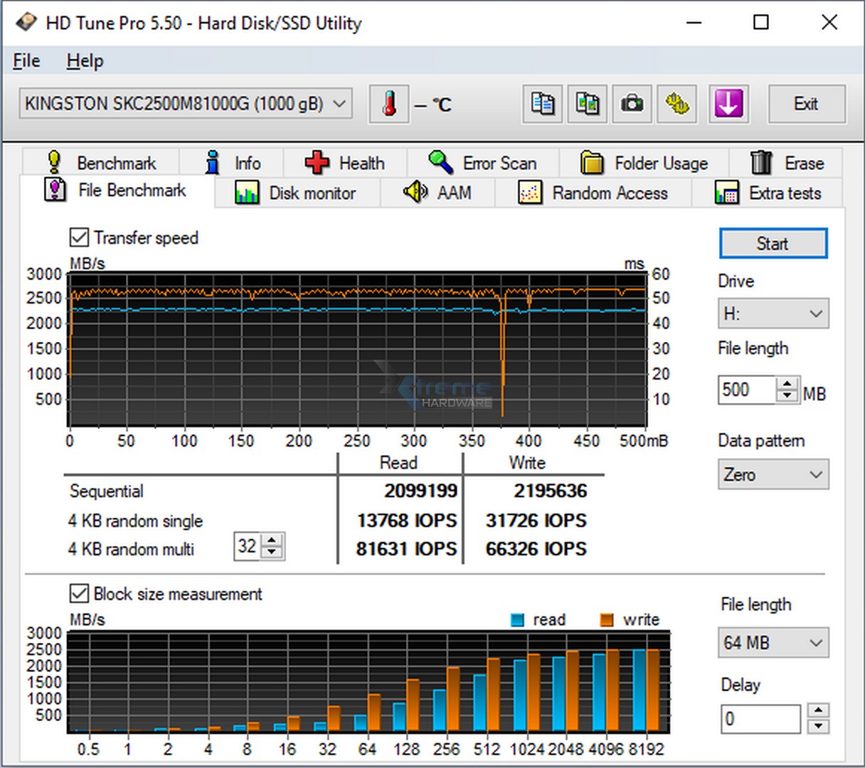865x768 pixels.
Task: Capture a screenshot with the camera icon
Action: point(632,104)
